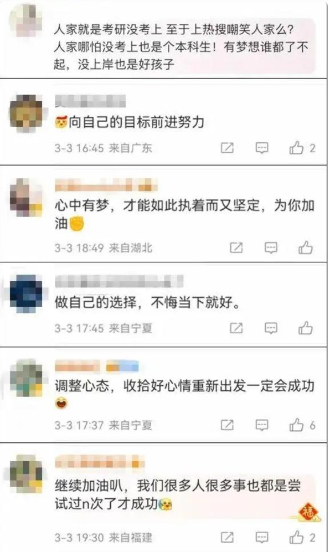This screenshot has width=328, height=552.
Task: Reply to the comment from 福建
Action: click(262, 538)
